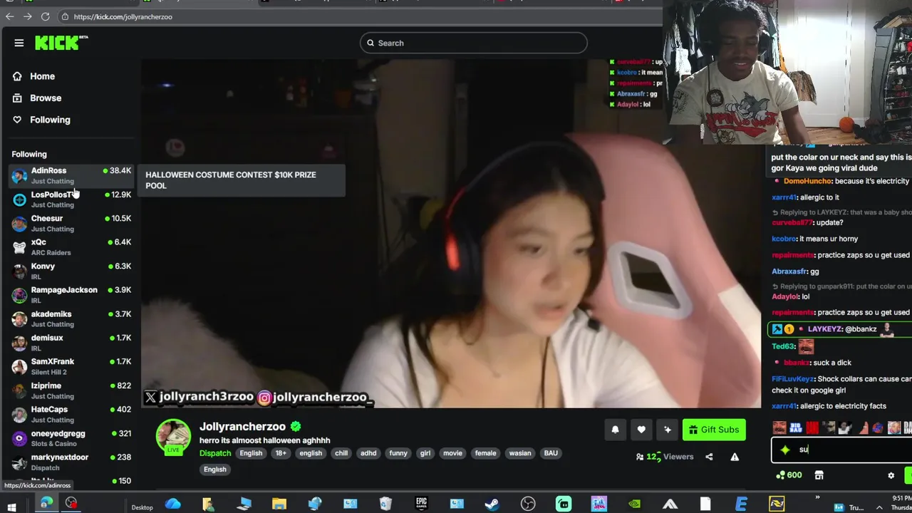The height and width of the screenshot is (513, 912).
Task: Open Epic Games from the taskbar
Action: (x=421, y=504)
